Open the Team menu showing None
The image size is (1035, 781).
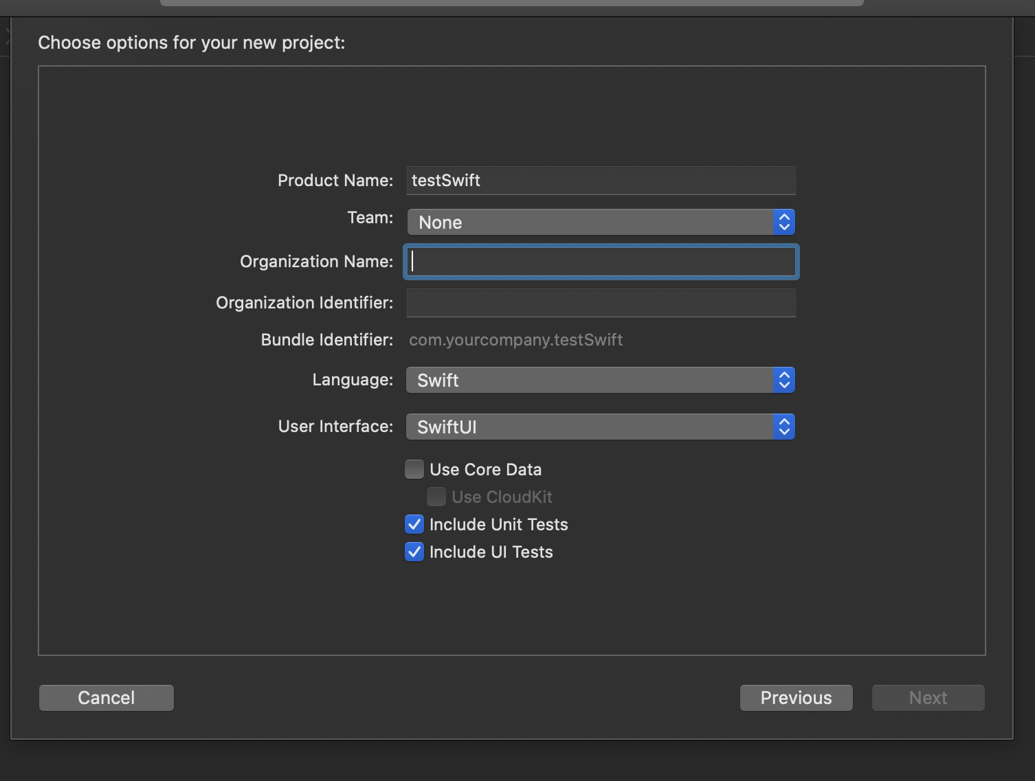click(x=590, y=222)
